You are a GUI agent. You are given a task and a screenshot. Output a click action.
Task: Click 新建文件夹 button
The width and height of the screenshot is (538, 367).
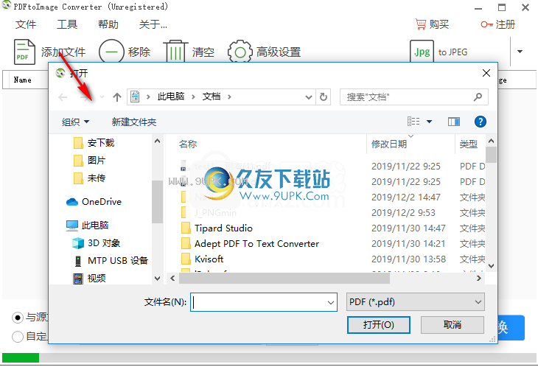point(134,122)
